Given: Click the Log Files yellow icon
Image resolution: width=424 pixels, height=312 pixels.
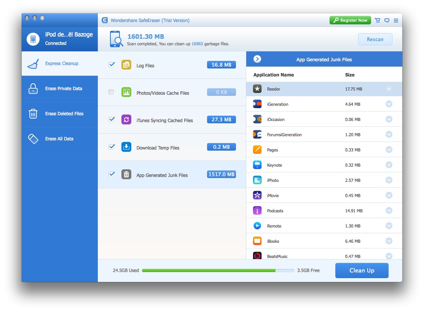Looking at the screenshot, I should pos(126,65).
